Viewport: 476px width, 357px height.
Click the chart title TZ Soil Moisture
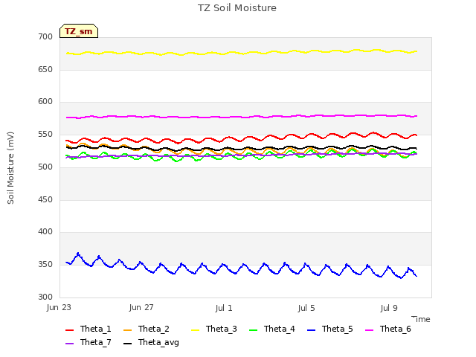tap(237, 8)
